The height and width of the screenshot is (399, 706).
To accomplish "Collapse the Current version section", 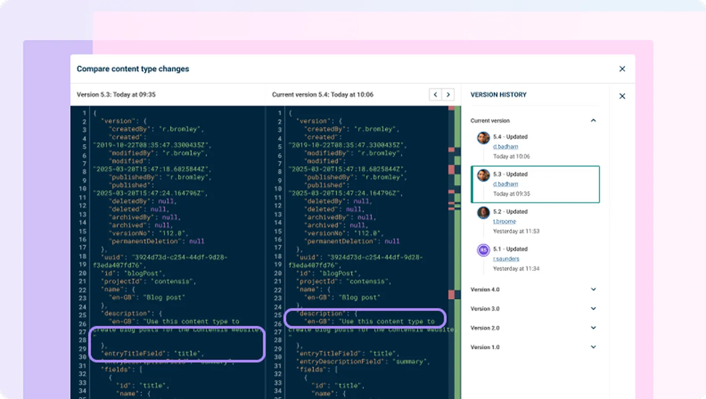I will click(x=593, y=121).
